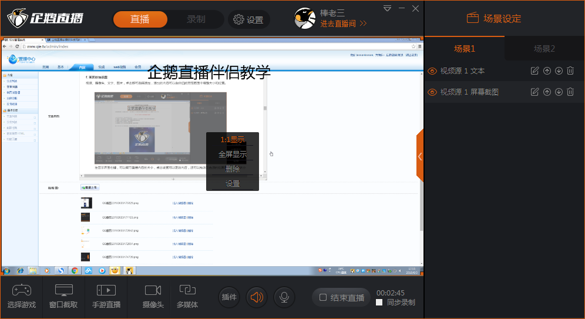Choose 删除 in the context menu
The height and width of the screenshot is (319, 585).
pyautogui.click(x=233, y=169)
